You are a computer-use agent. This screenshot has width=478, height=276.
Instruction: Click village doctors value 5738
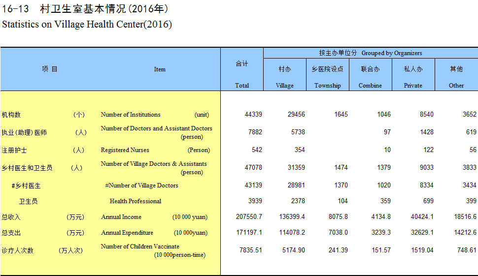click(298, 132)
